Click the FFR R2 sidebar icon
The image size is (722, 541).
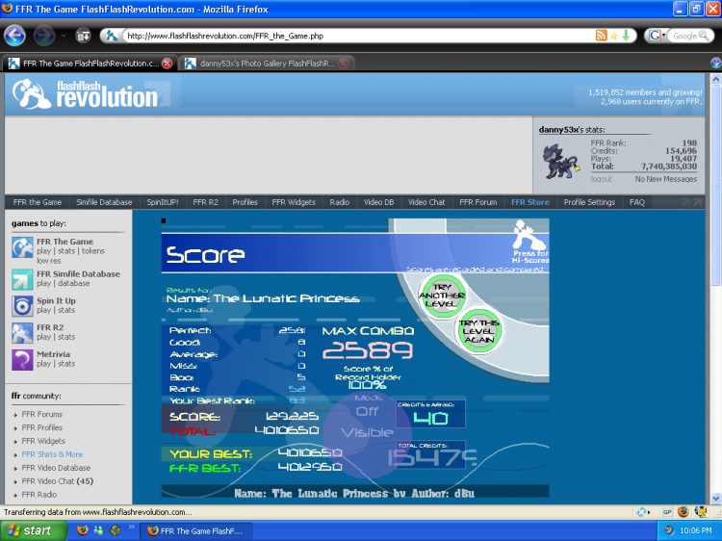point(22,333)
